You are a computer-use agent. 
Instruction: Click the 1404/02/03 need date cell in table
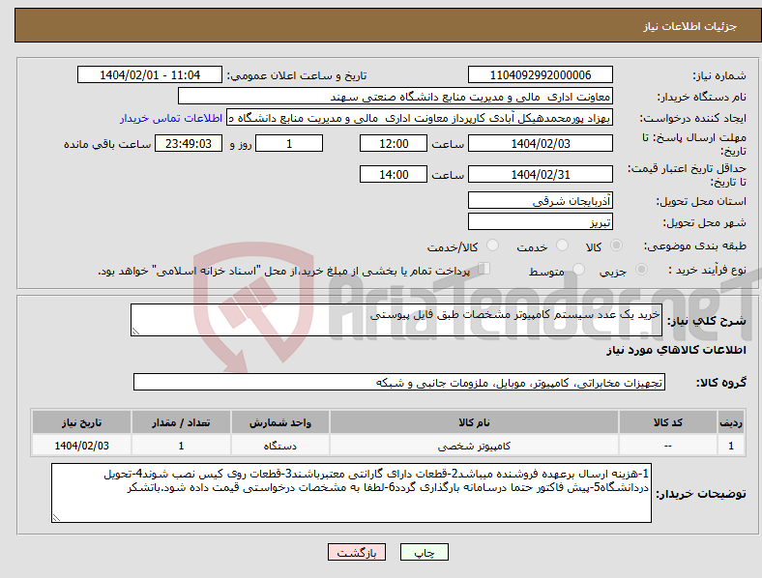[81, 446]
